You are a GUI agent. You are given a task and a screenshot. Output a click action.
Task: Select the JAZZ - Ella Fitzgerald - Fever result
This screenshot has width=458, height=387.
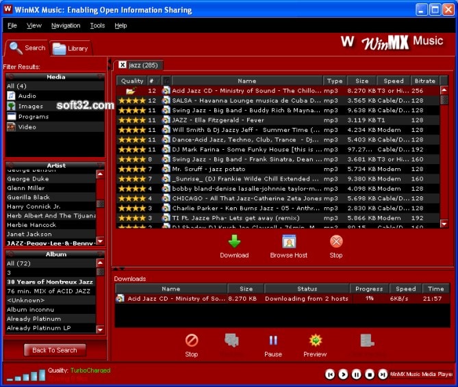[x=278, y=120]
